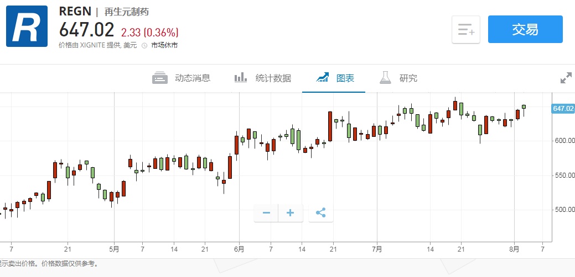The height and width of the screenshot is (277, 575).
Task: Select the 图表 chart tab
Action: click(334, 78)
